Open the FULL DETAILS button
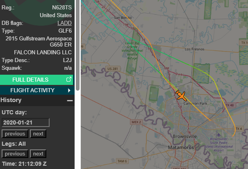The image size is (248, 169). [x=36, y=80]
